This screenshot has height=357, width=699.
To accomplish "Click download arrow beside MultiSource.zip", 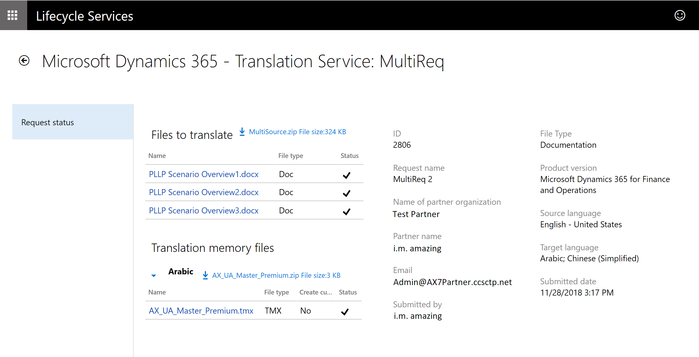I will (242, 132).
